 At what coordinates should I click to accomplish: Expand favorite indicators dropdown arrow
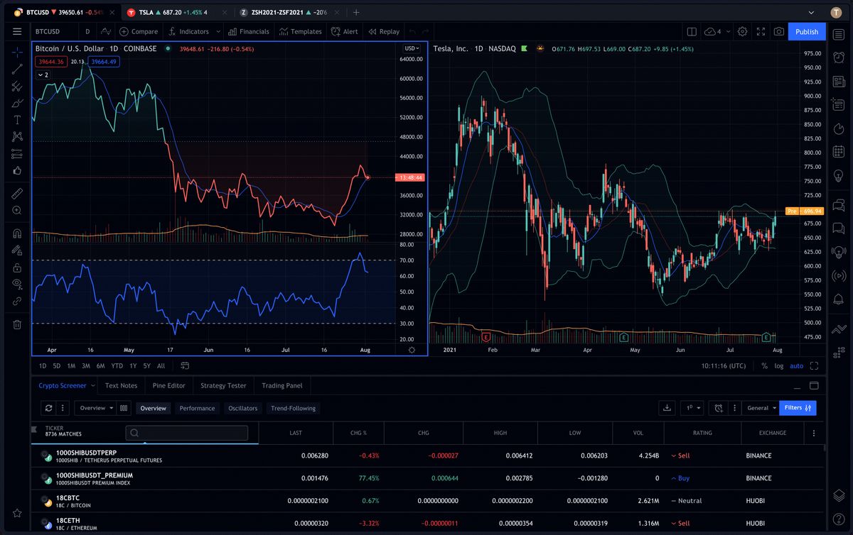click(217, 31)
